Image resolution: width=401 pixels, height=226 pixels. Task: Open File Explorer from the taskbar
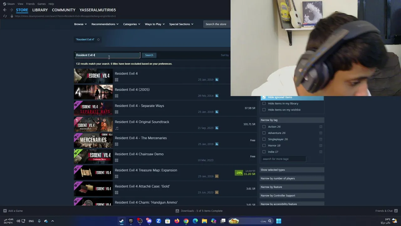click(204, 221)
